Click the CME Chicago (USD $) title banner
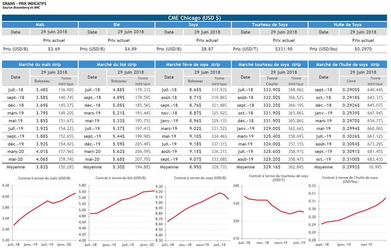 (194, 18)
